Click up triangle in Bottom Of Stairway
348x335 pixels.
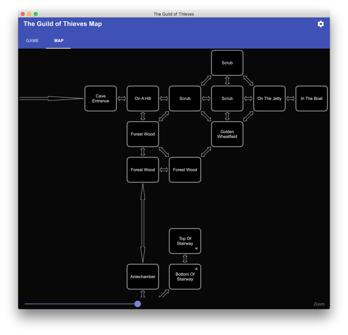196,269
